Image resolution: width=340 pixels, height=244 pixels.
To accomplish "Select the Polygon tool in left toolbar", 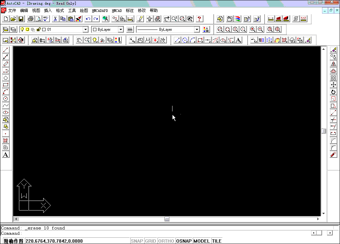I will click(x=6, y=78).
